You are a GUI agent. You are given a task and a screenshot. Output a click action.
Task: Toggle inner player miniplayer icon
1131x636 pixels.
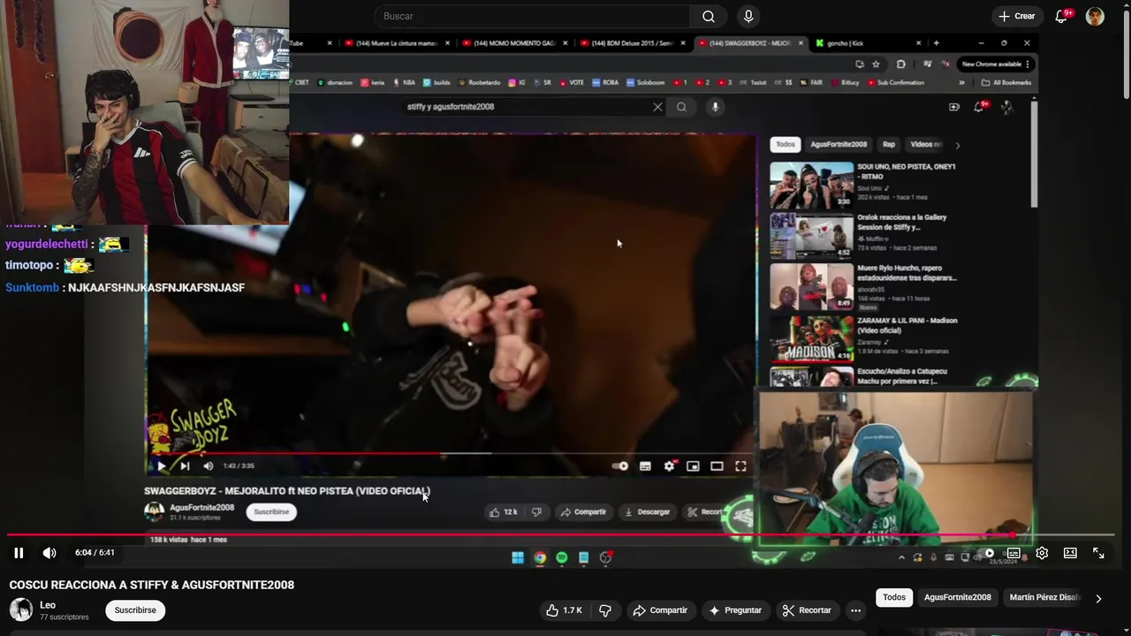pyautogui.click(x=693, y=466)
